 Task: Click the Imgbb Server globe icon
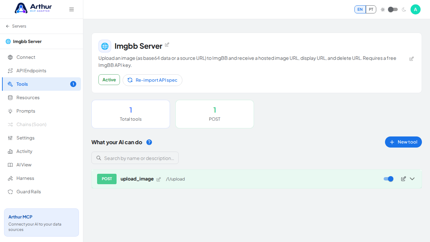105,46
